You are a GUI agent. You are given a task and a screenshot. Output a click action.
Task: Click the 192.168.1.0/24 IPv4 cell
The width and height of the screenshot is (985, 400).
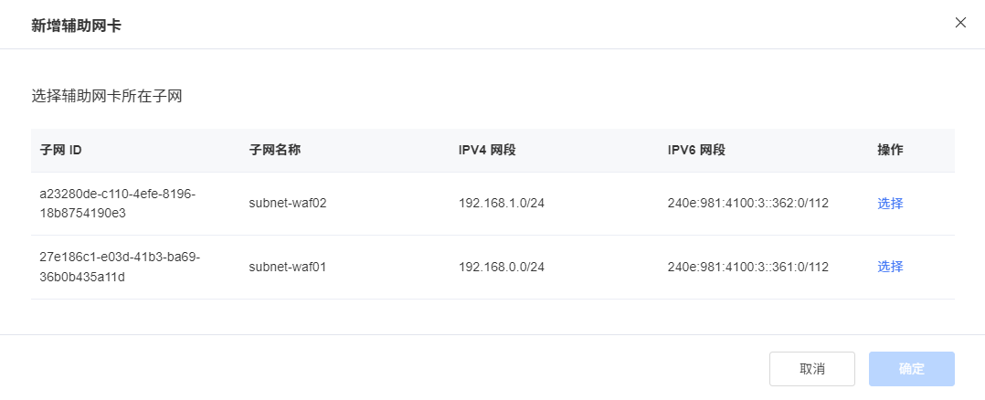[502, 204]
